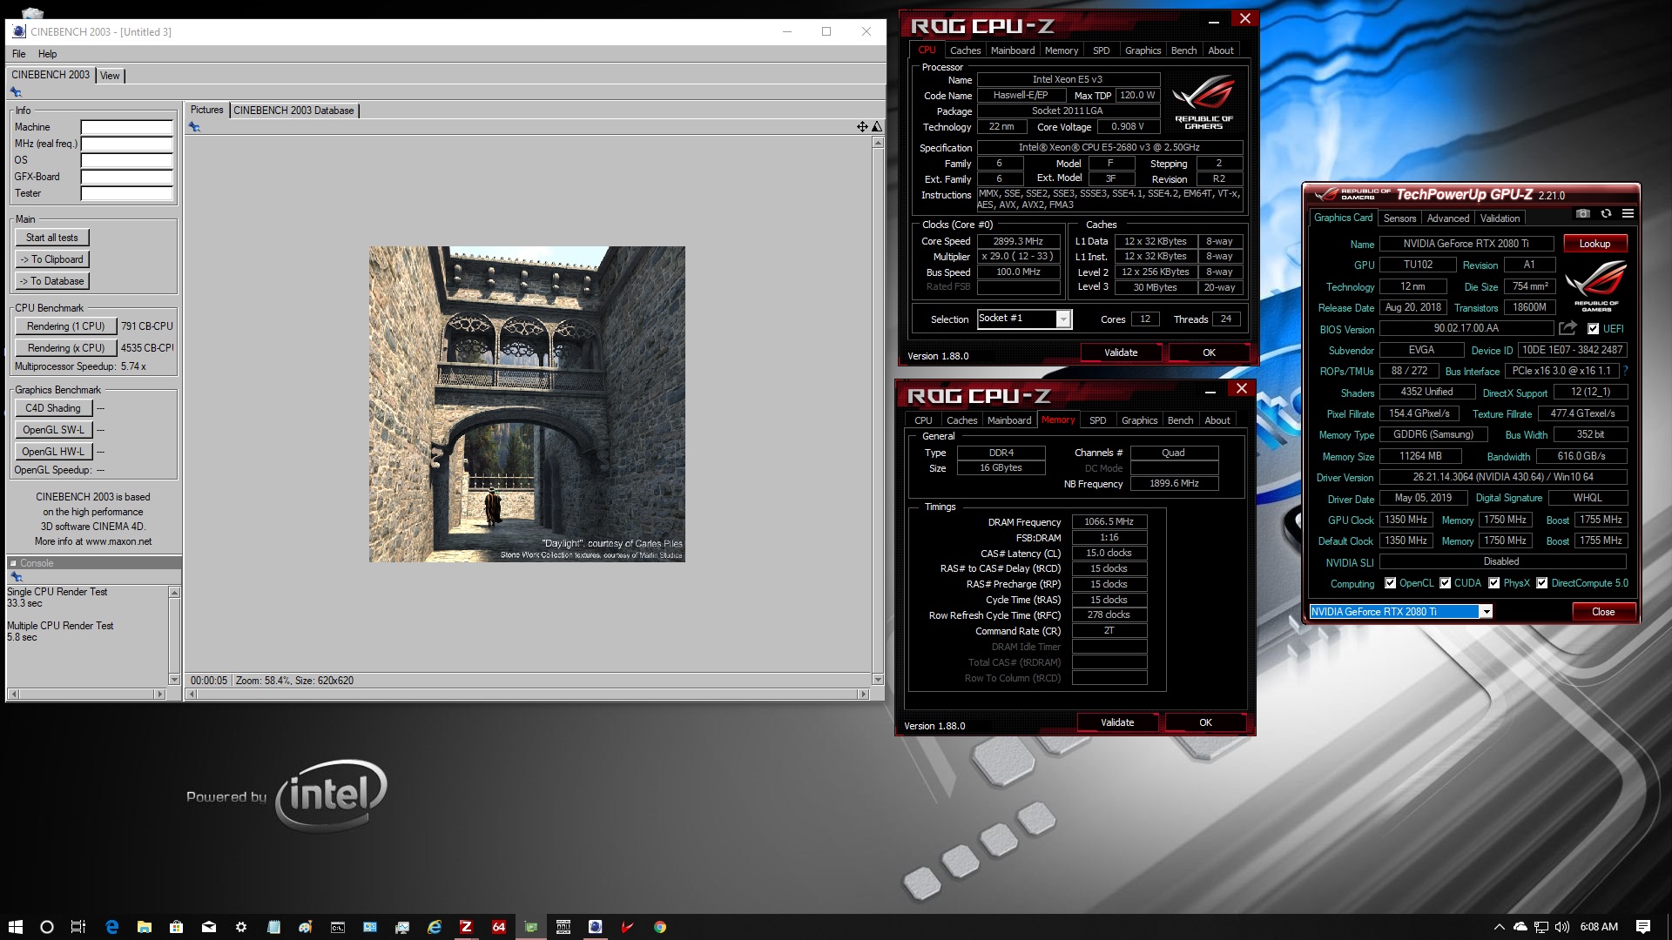
Task: Click the pin icon under the Pictures tab
Action: tap(194, 127)
